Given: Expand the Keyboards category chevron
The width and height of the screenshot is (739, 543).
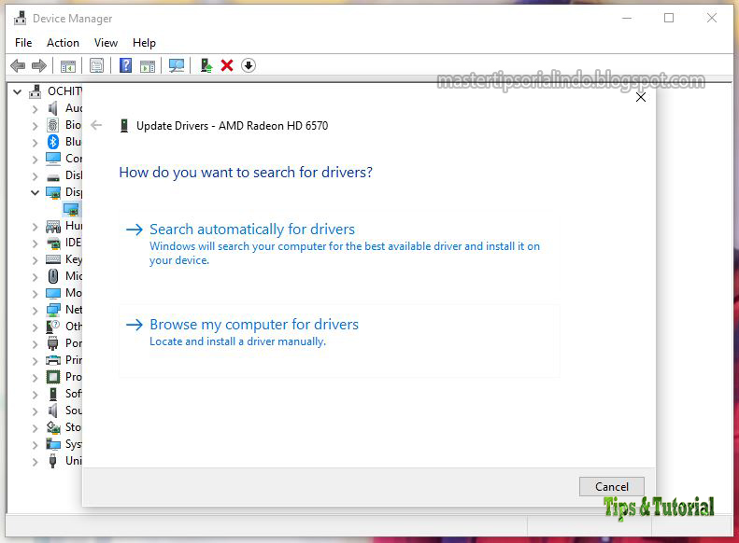Looking at the screenshot, I should coord(35,260).
